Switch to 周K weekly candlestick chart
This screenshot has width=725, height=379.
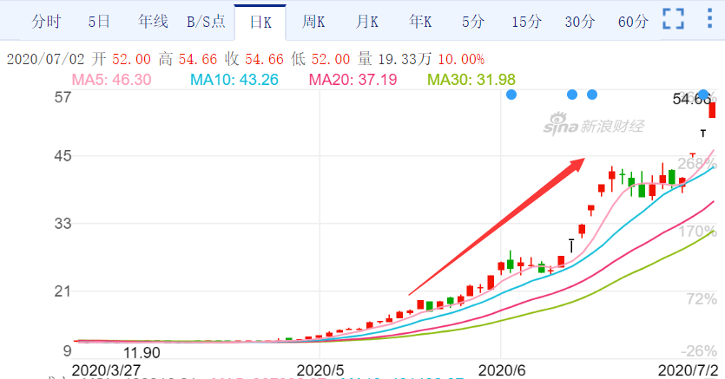(313, 22)
